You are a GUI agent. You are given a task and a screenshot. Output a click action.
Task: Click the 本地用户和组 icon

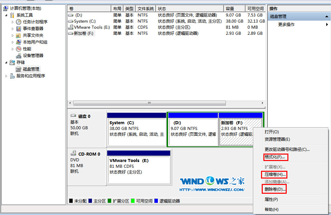tap(19, 42)
